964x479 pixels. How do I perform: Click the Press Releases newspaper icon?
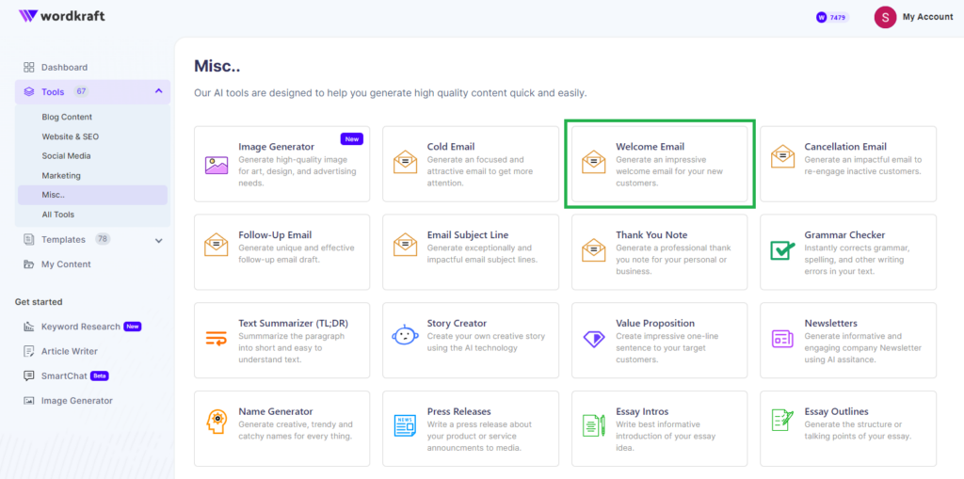tap(405, 425)
